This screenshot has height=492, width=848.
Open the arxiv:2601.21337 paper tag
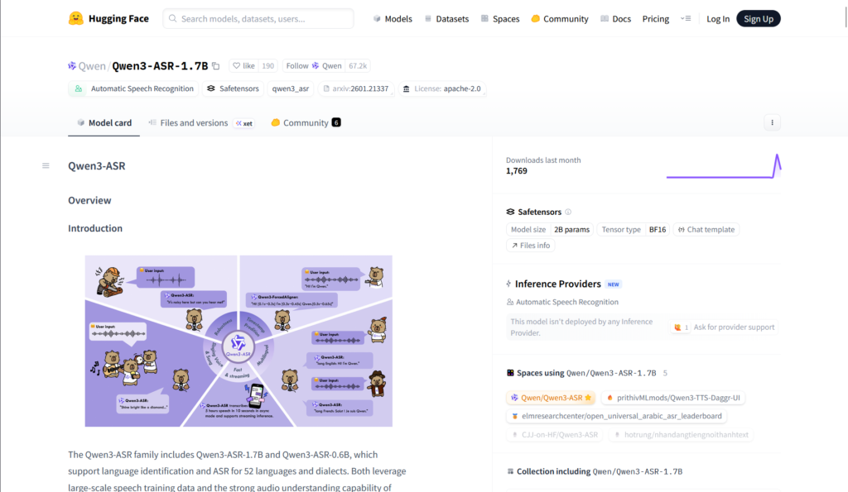point(356,88)
